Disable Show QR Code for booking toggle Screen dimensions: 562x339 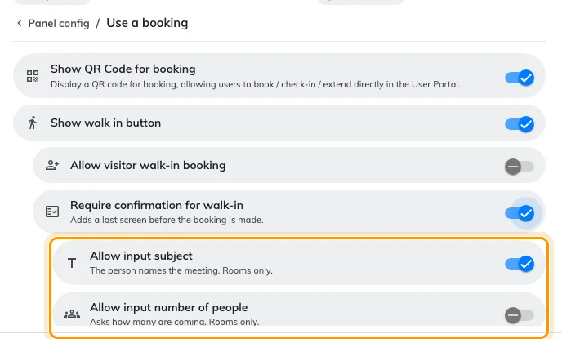click(520, 78)
